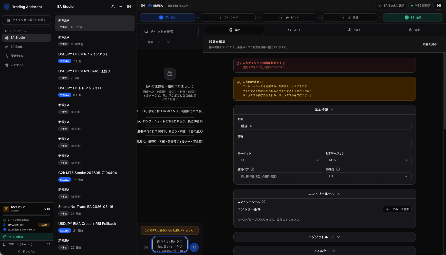Click MT5 接続済 status button in top bar
The image size is (446, 255).
pyautogui.click(x=421, y=6)
